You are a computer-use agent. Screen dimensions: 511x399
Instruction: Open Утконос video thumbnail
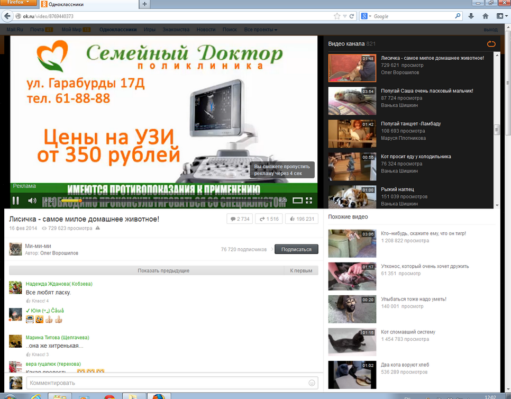(x=352, y=276)
